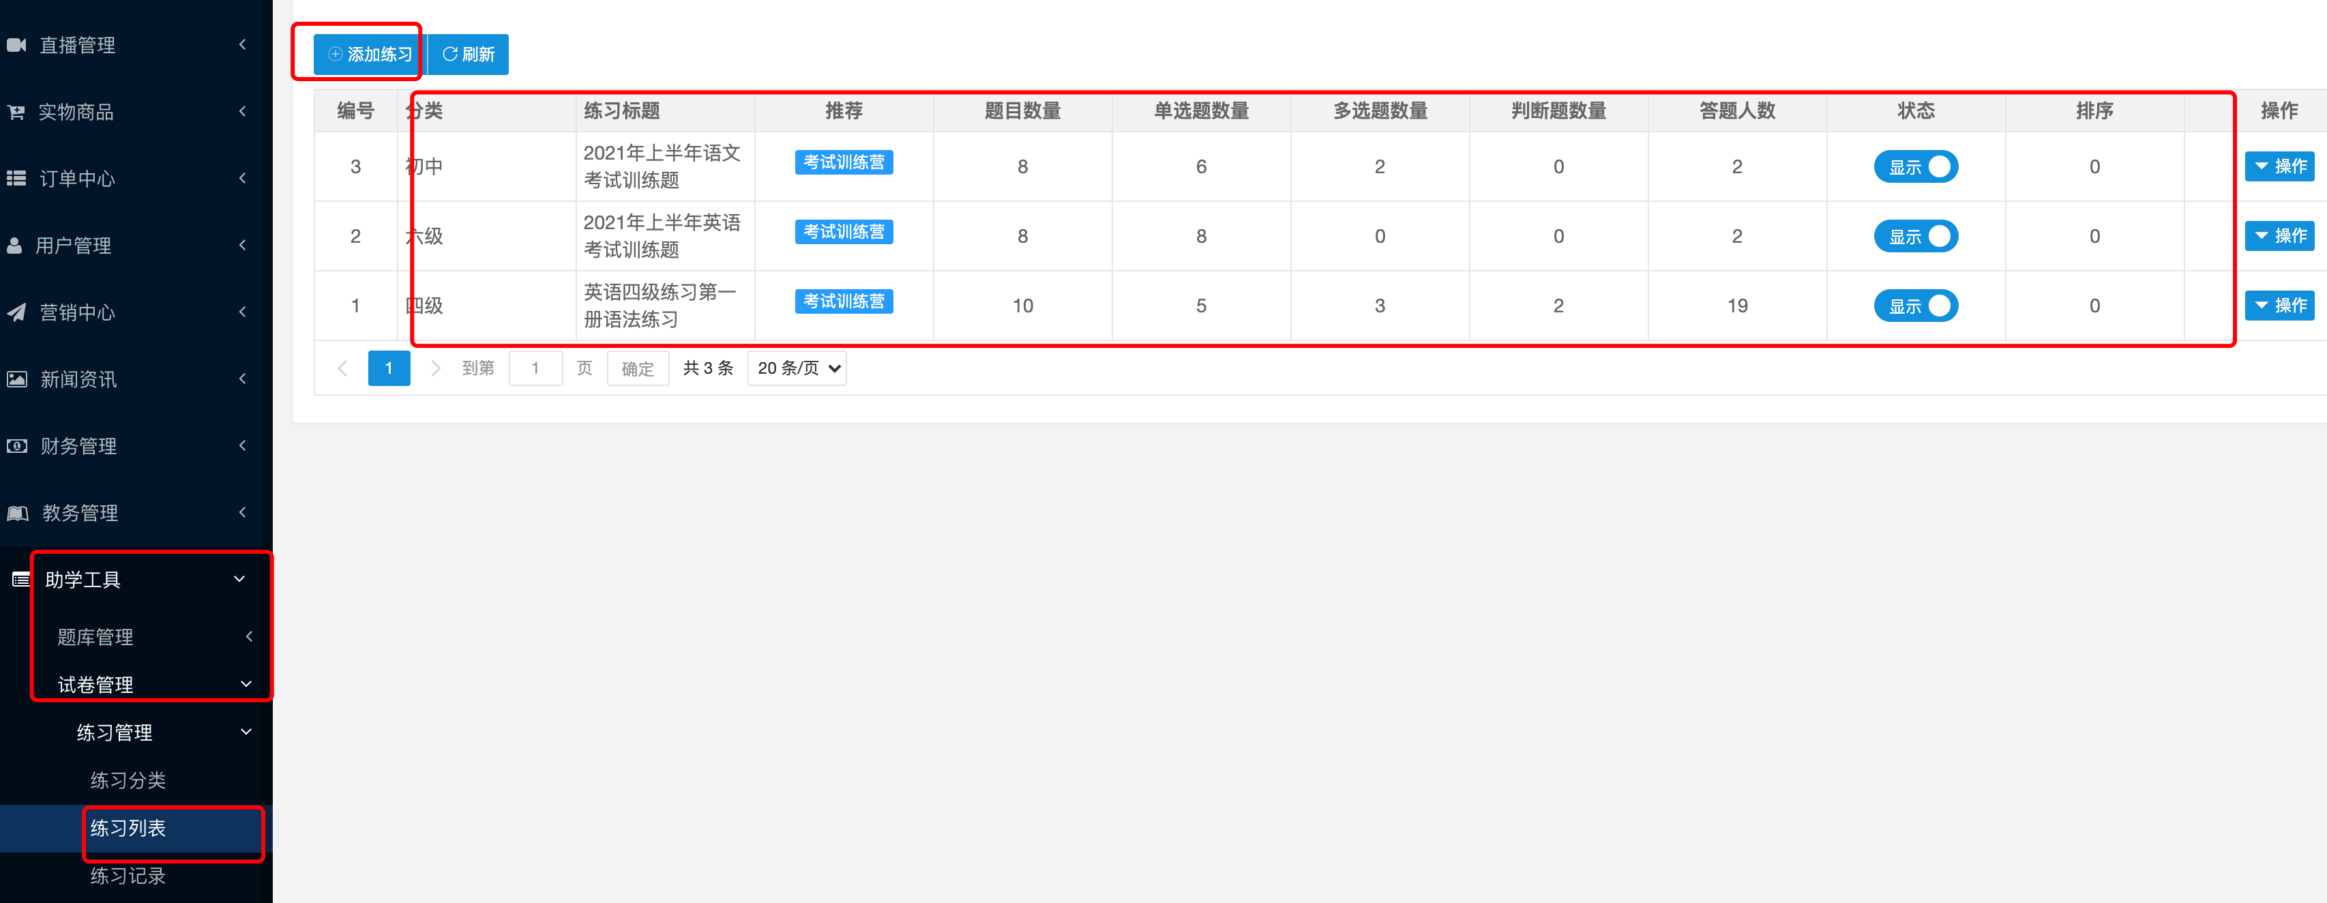2327x903 pixels.
Task: Expand the 用户管理 menu chevron
Action: (x=242, y=245)
